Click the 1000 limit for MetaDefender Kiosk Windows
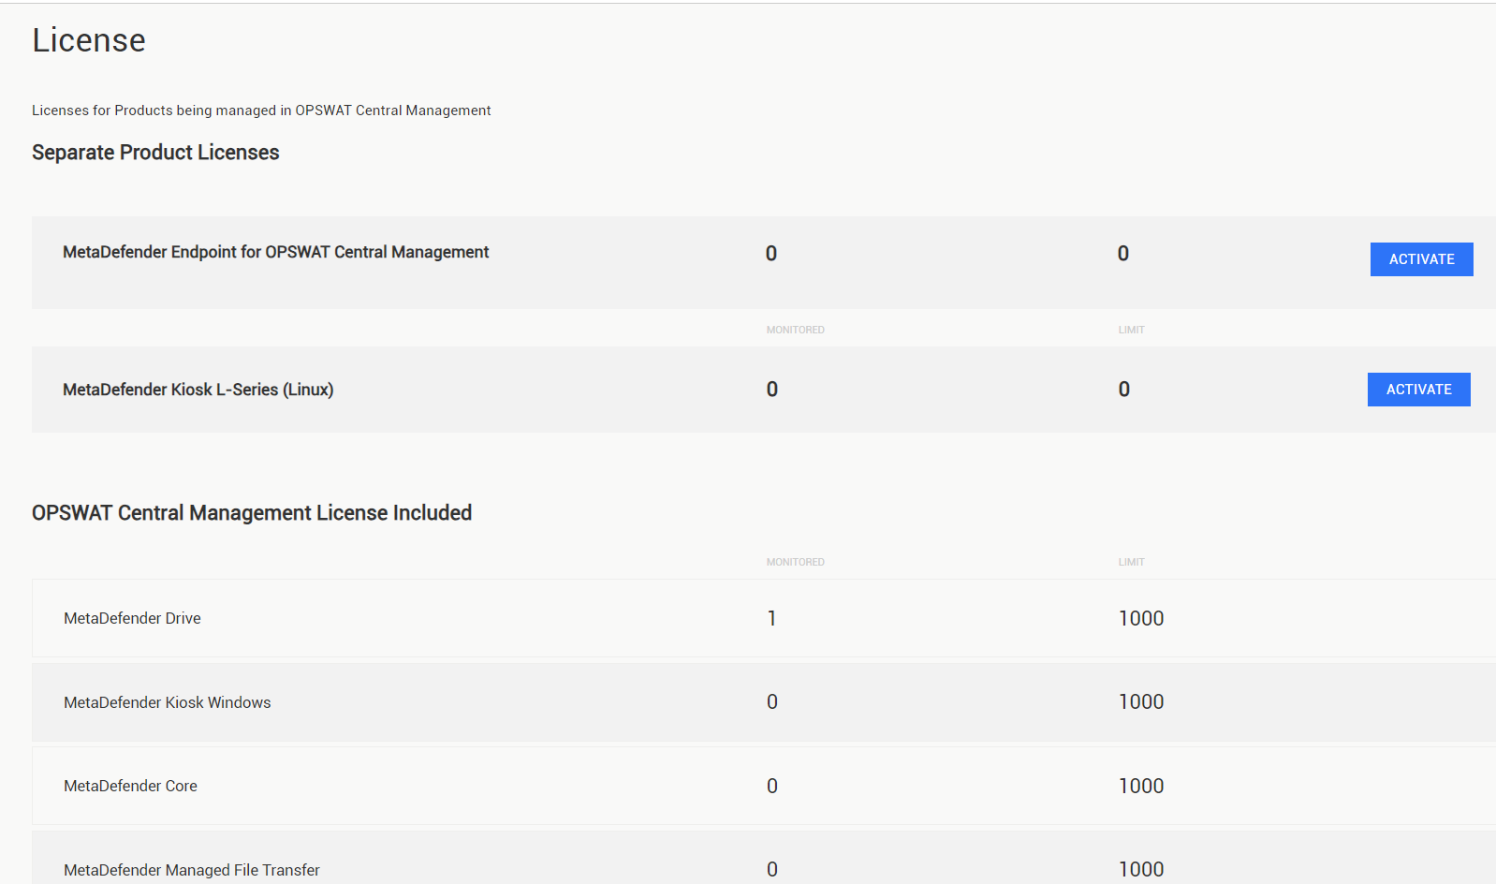The image size is (1496, 884). (x=1141, y=702)
